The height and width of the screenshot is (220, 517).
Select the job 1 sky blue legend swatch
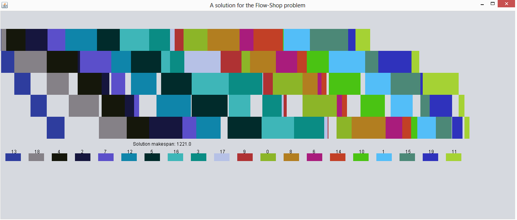pyautogui.click(x=384, y=157)
